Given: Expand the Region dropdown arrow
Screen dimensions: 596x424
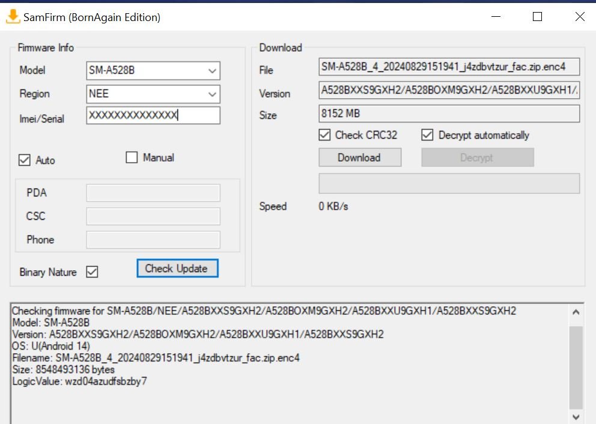Looking at the screenshot, I should (212, 94).
